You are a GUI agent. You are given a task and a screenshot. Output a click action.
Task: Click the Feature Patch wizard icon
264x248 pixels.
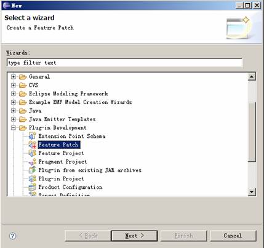click(33, 145)
